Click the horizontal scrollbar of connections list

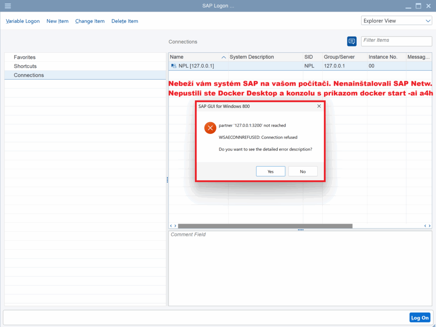point(265,226)
